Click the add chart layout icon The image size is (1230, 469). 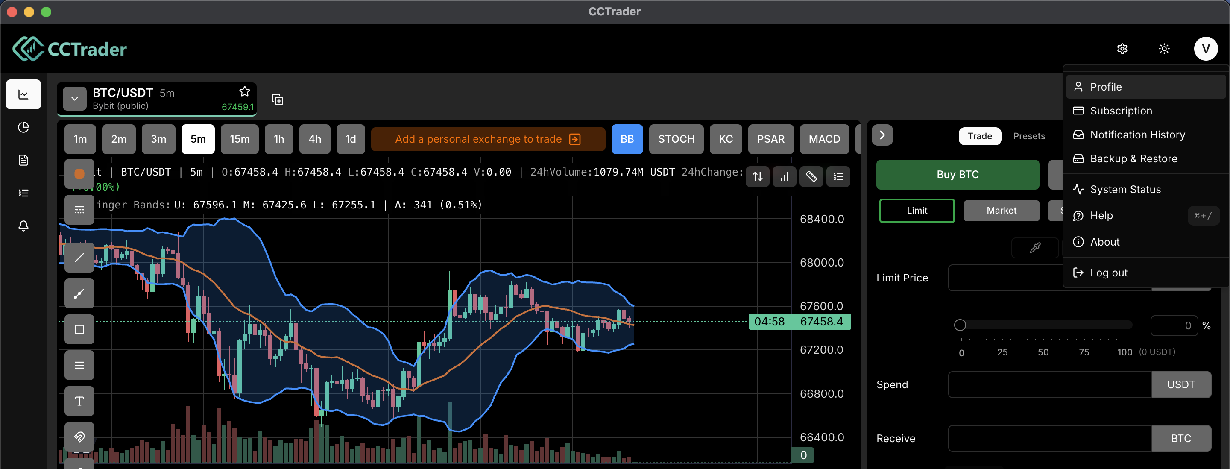coord(278,100)
